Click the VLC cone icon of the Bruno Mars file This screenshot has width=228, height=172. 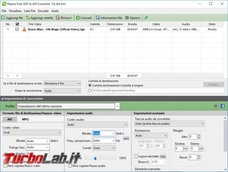(24, 29)
